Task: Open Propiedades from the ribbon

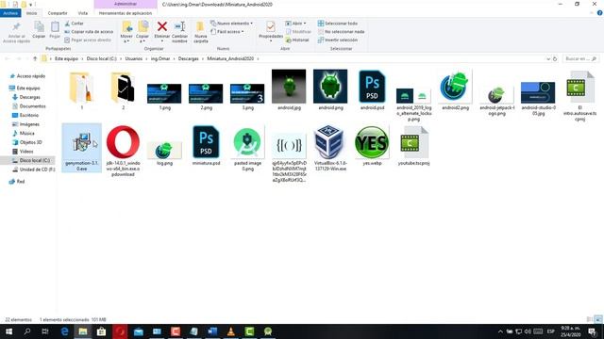Action: [x=271, y=31]
